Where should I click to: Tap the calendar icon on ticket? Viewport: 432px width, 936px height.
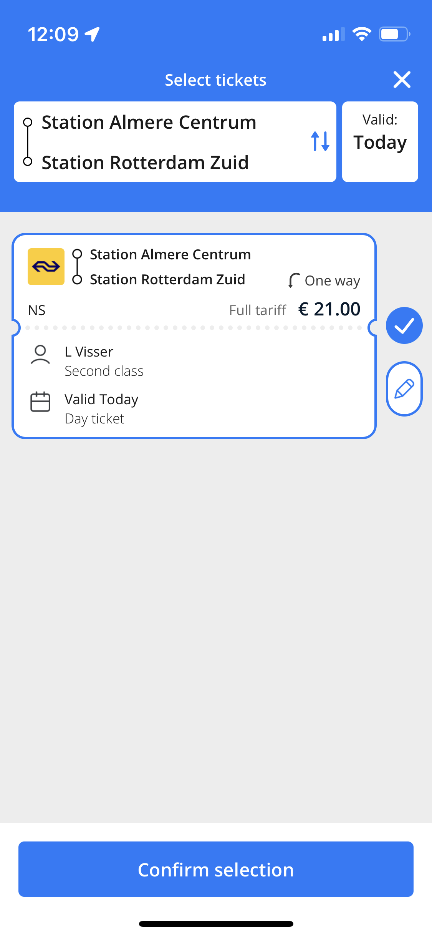(x=40, y=402)
